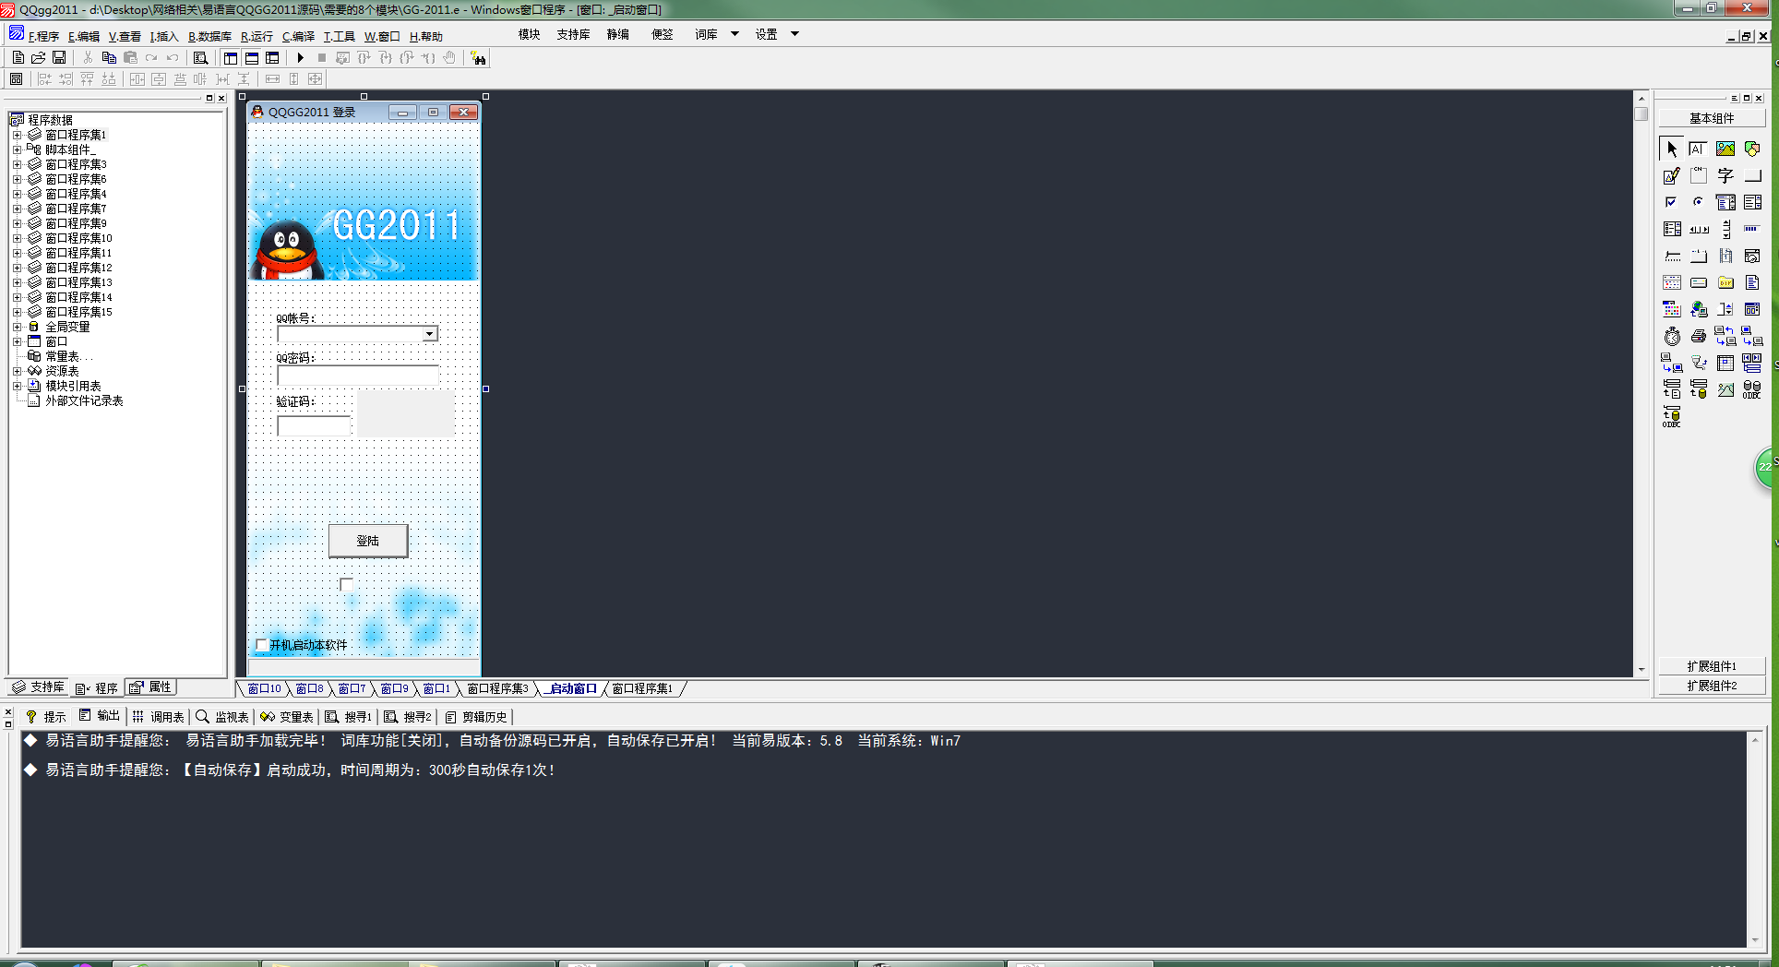Screen dimensions: 1779x967
Task: Pick the group box component
Action: 1698,175
